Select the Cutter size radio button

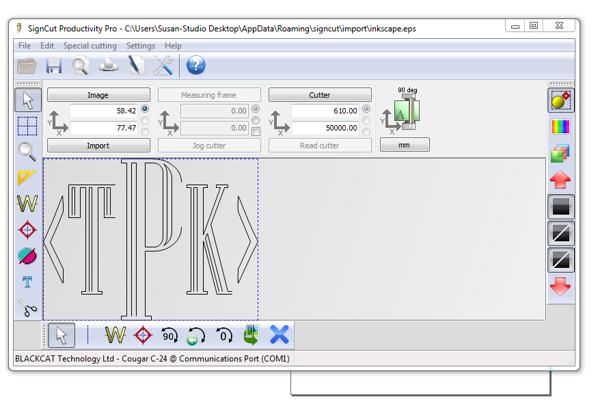(366, 109)
